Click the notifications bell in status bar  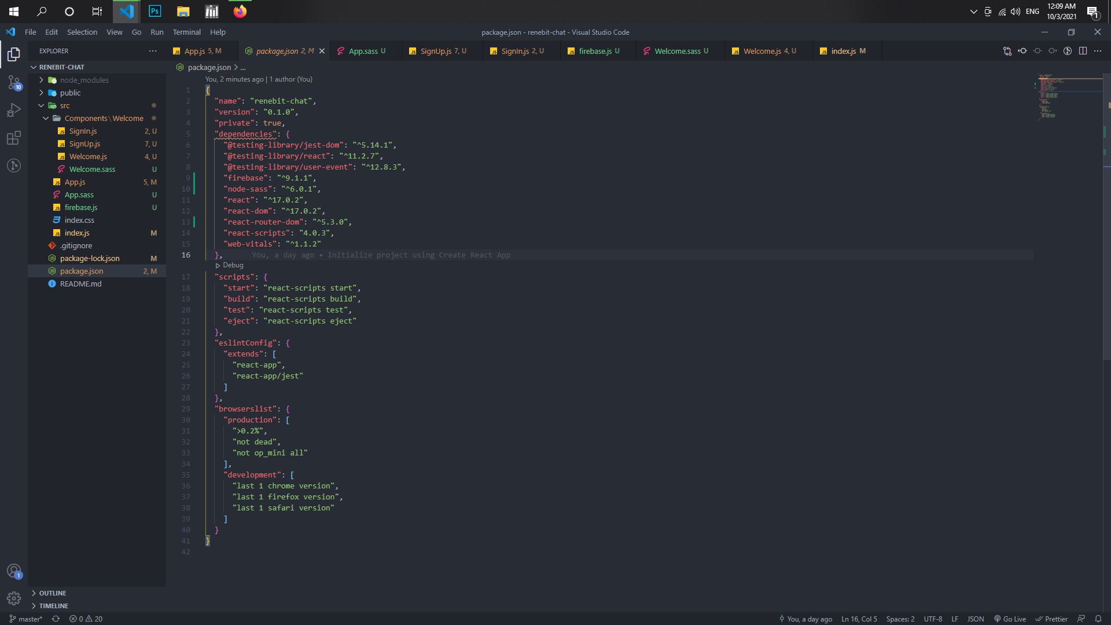[x=1098, y=619]
